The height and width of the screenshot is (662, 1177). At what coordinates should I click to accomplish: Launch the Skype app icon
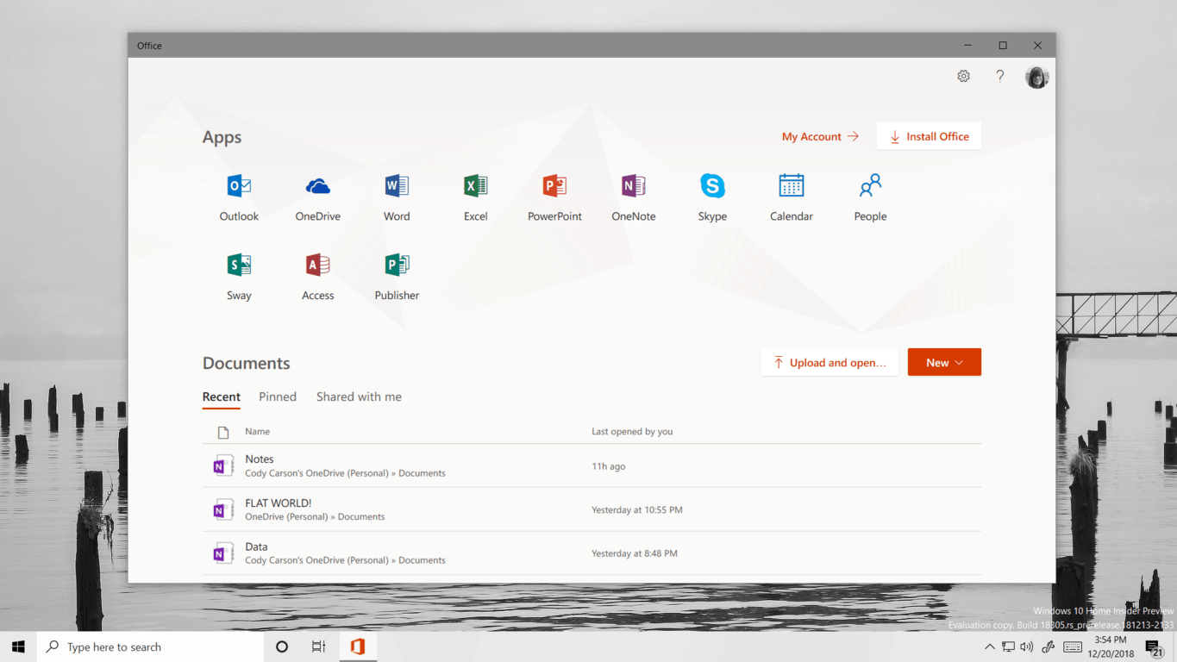[712, 186]
